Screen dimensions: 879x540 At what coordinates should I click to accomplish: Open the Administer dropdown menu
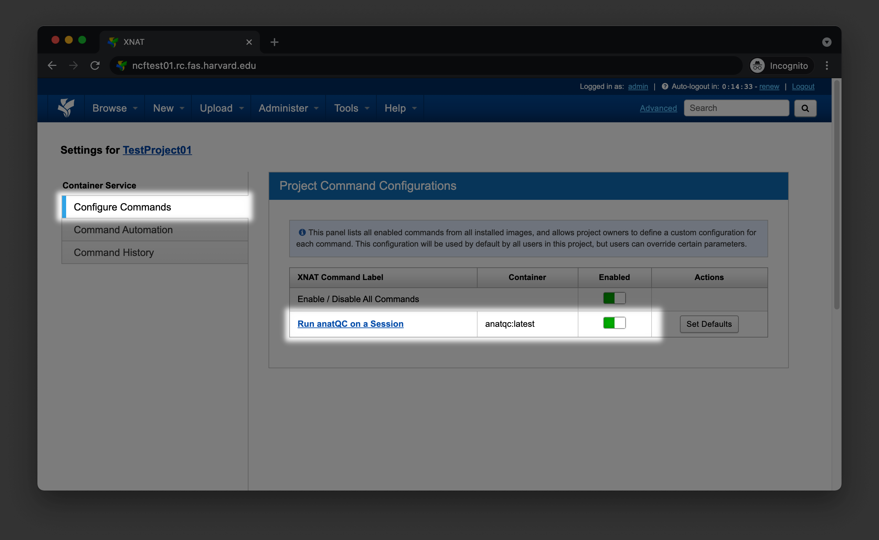tap(288, 108)
